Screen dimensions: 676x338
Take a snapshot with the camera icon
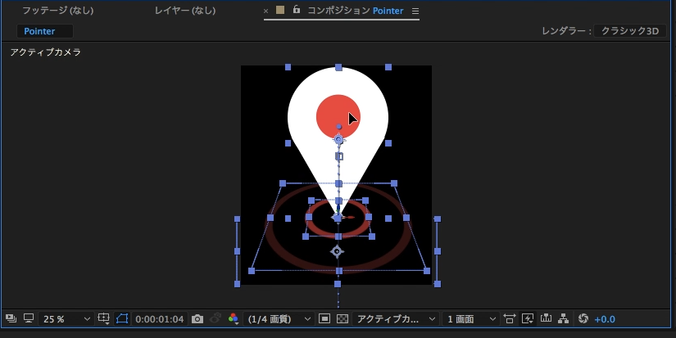[x=197, y=318]
